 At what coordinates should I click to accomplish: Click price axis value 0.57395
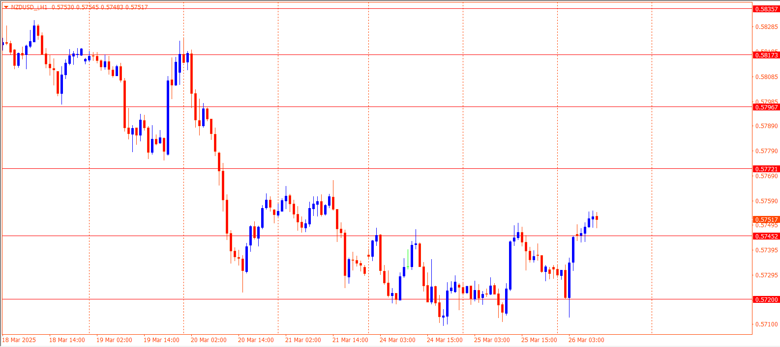(767, 250)
